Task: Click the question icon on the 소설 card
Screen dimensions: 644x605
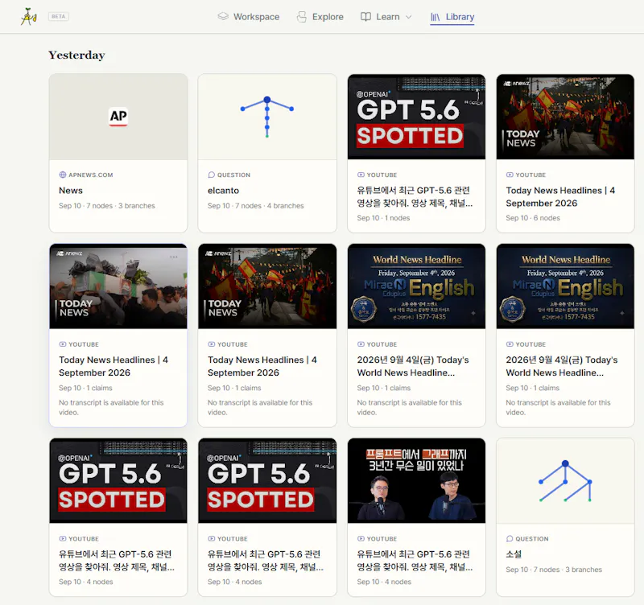Action: click(510, 538)
